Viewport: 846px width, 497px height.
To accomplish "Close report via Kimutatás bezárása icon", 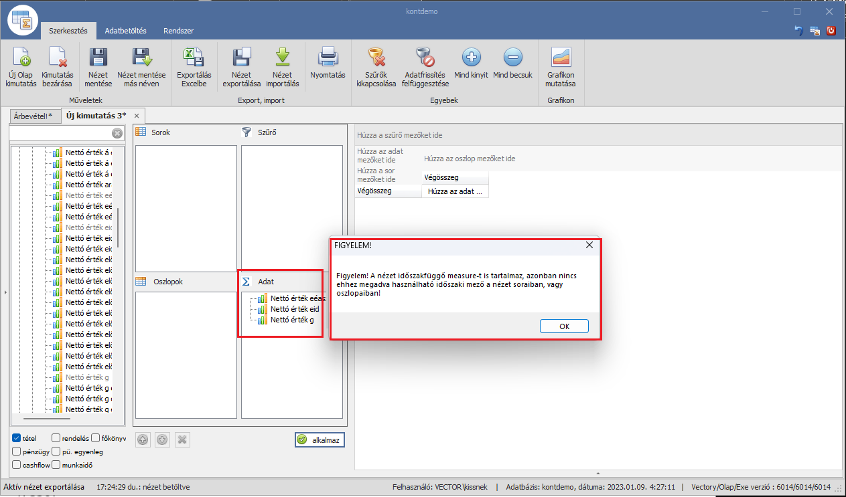I will 58,60.
